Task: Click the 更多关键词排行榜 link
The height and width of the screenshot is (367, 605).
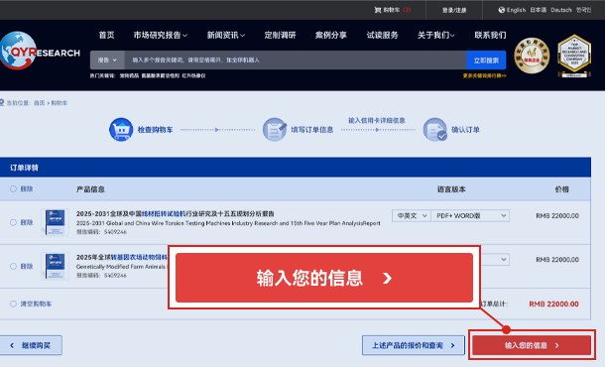Action: point(485,75)
